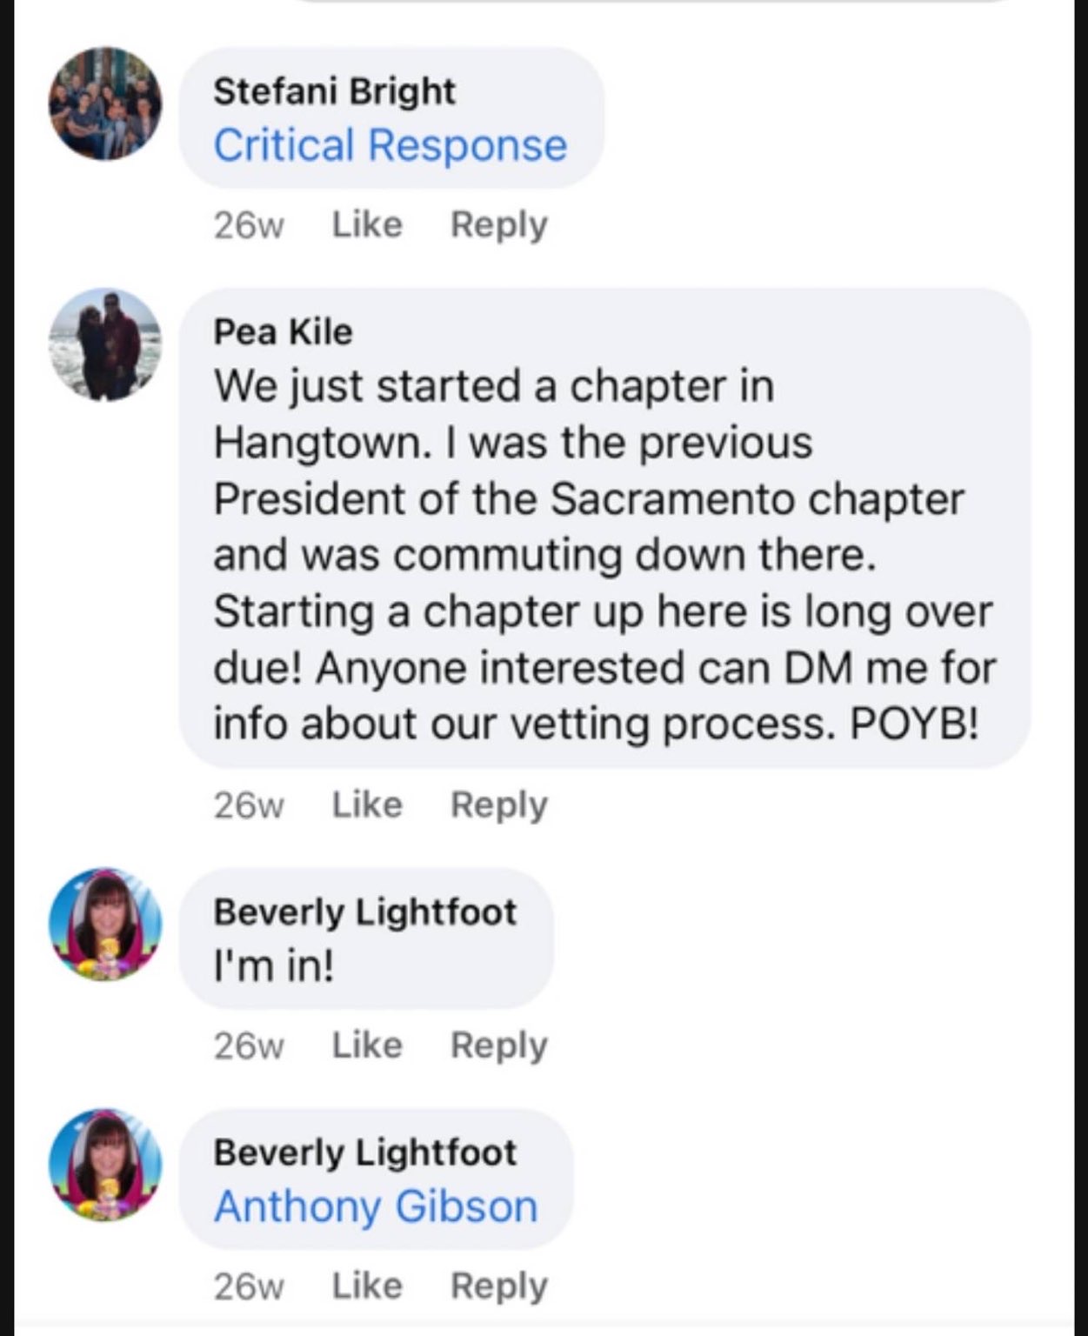
Task: Reply to Pea Kile's Hangtown comment
Action: tap(498, 805)
